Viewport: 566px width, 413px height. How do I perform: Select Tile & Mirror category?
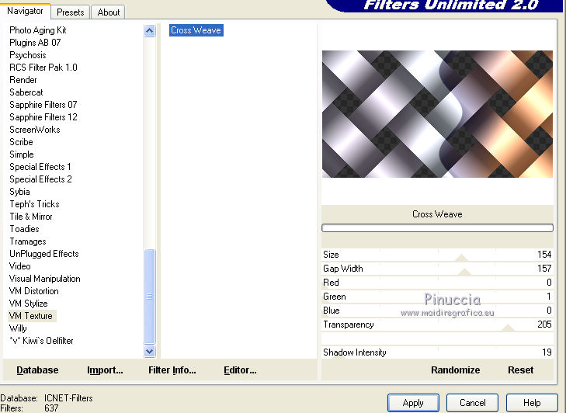[x=31, y=217]
